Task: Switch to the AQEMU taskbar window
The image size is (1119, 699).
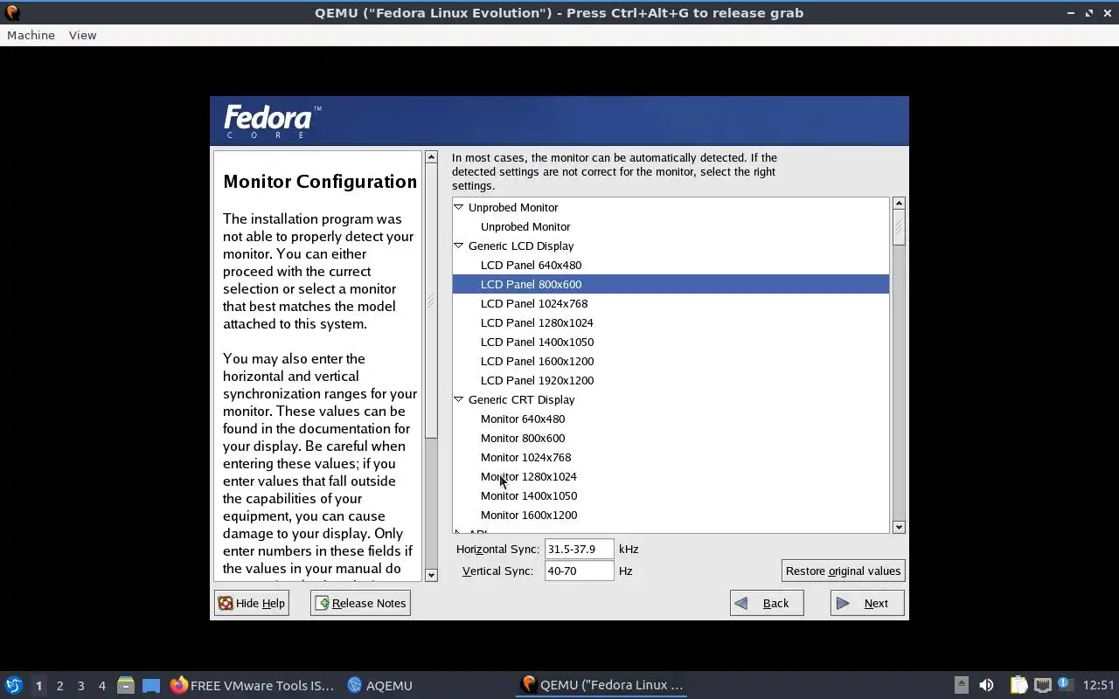Action: 380,685
